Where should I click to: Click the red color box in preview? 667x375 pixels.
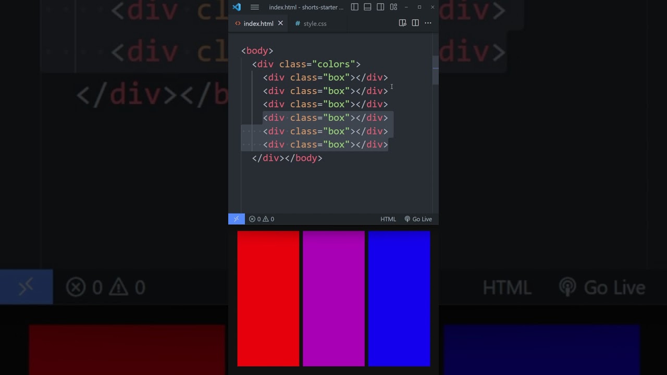(x=268, y=298)
